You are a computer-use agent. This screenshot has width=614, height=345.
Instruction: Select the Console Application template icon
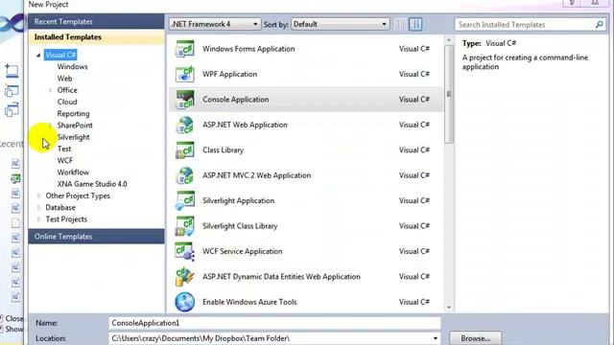tap(184, 100)
